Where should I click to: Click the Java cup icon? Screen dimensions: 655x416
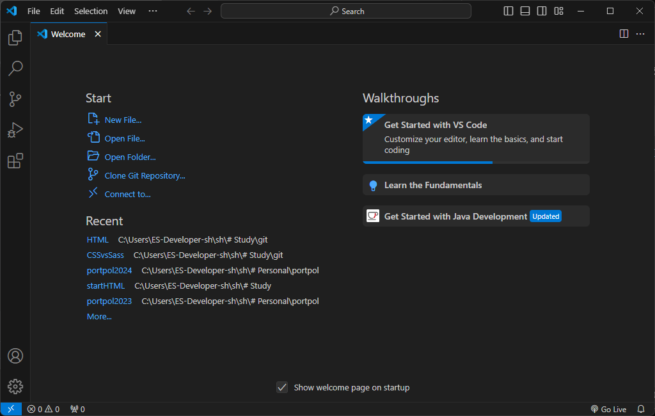(373, 216)
